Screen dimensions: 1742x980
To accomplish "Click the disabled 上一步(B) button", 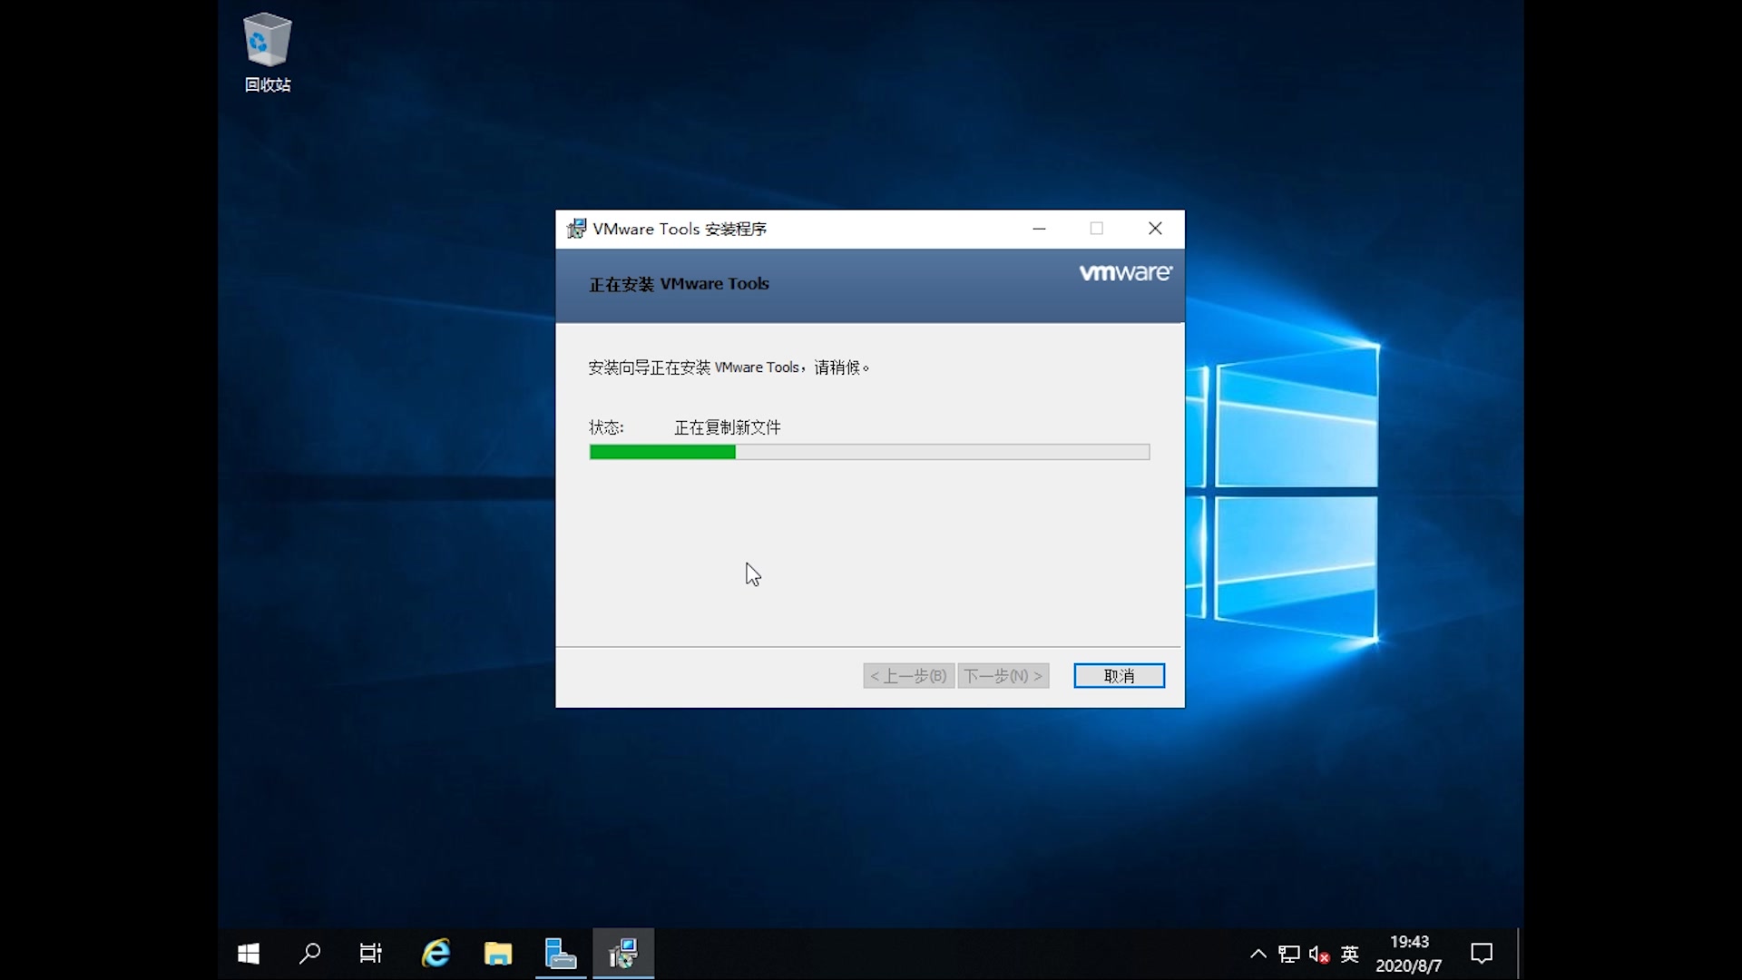I will 908,676.
